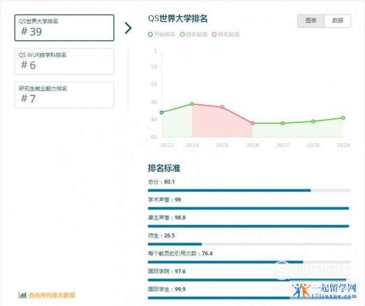365x306 pixels.
Task: Click the 排名标准 section heading
Action: 164,168
